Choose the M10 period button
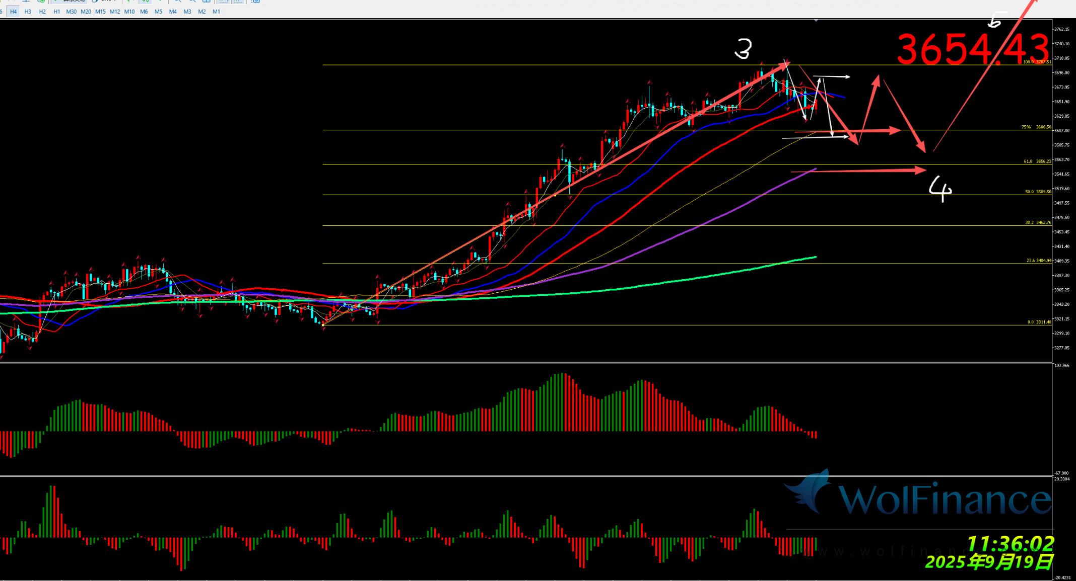The height and width of the screenshot is (581, 1076). 129,12
